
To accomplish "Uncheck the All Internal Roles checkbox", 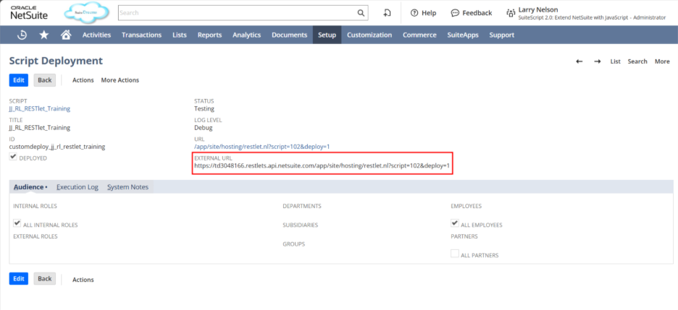I will [x=17, y=225].
